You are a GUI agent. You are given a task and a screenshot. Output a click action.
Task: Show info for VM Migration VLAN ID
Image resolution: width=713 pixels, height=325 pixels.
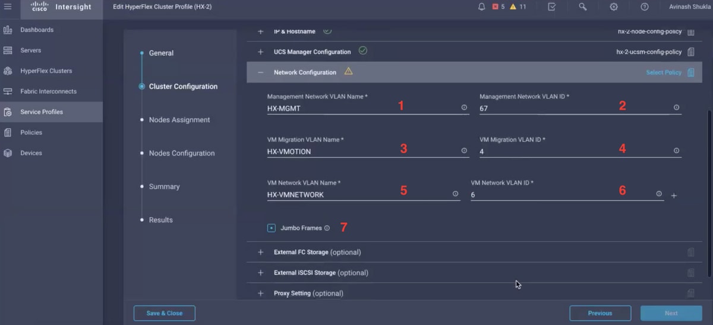coord(676,151)
